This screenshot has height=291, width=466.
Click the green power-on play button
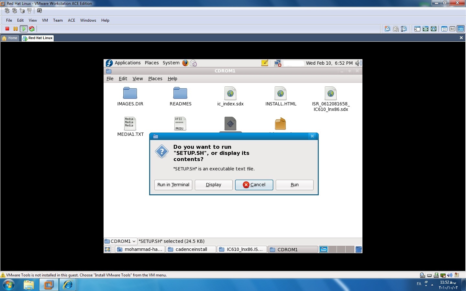click(x=24, y=29)
